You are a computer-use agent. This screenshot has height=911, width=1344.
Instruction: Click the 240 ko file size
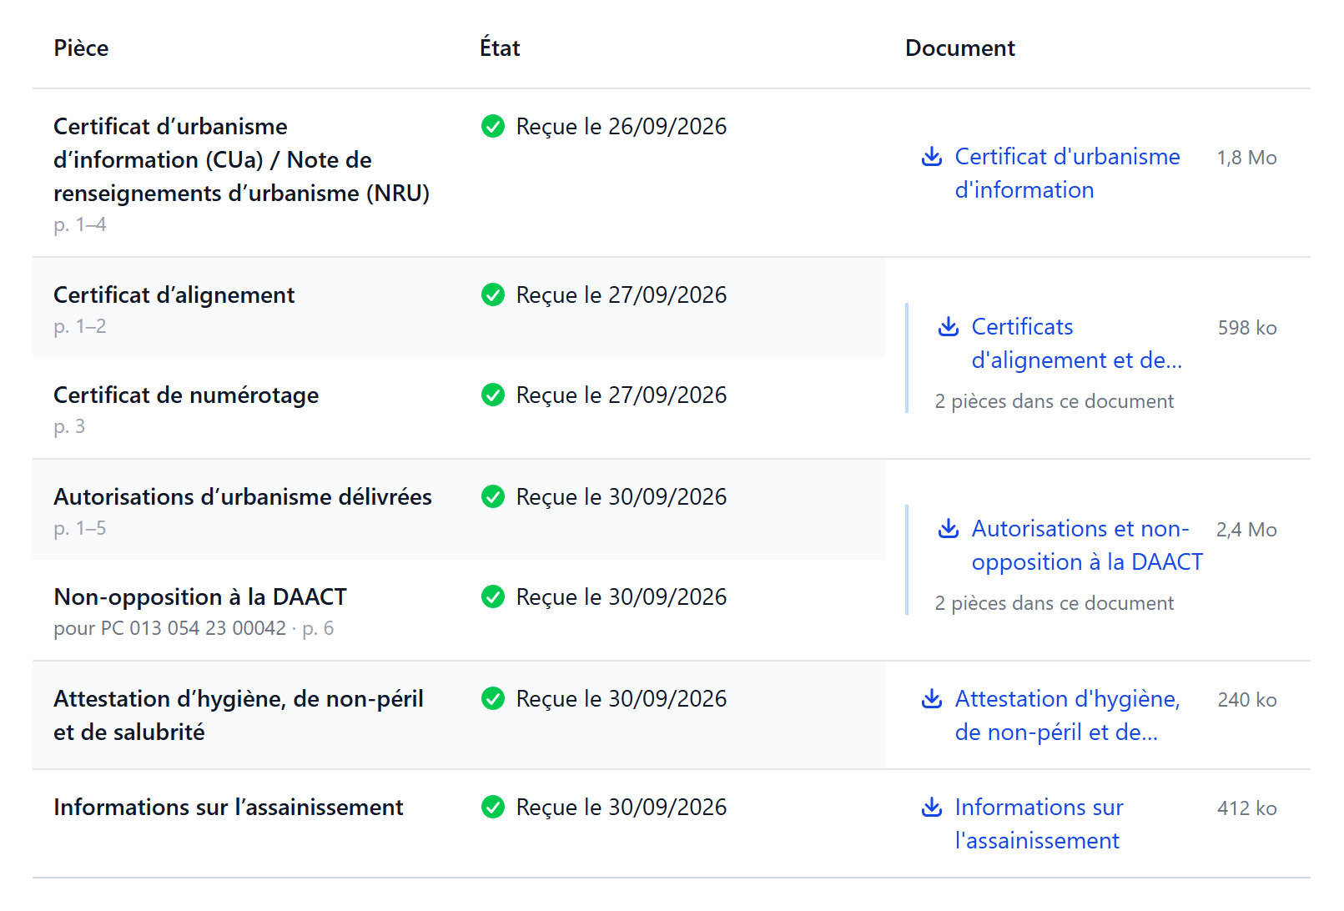pyautogui.click(x=1247, y=700)
